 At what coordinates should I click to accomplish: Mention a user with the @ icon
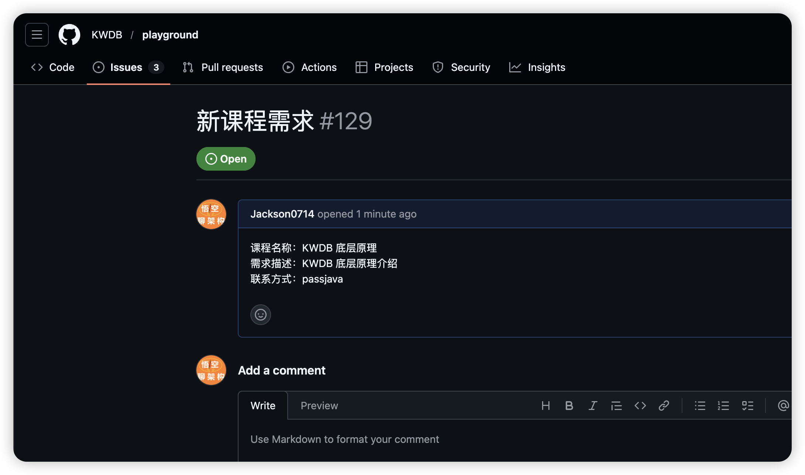[x=783, y=406]
